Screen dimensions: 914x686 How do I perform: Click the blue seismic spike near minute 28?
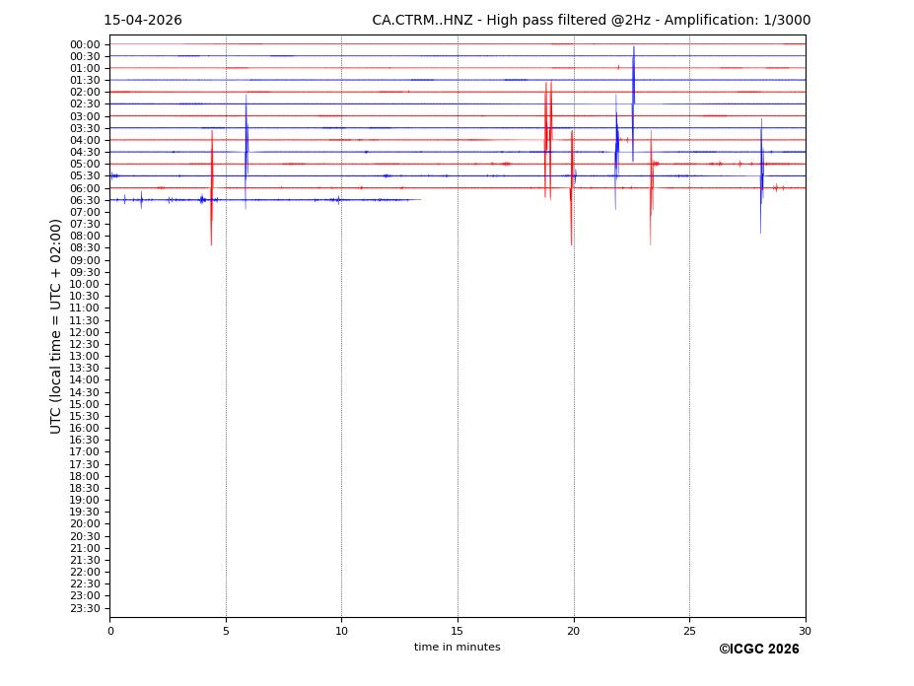(x=761, y=175)
